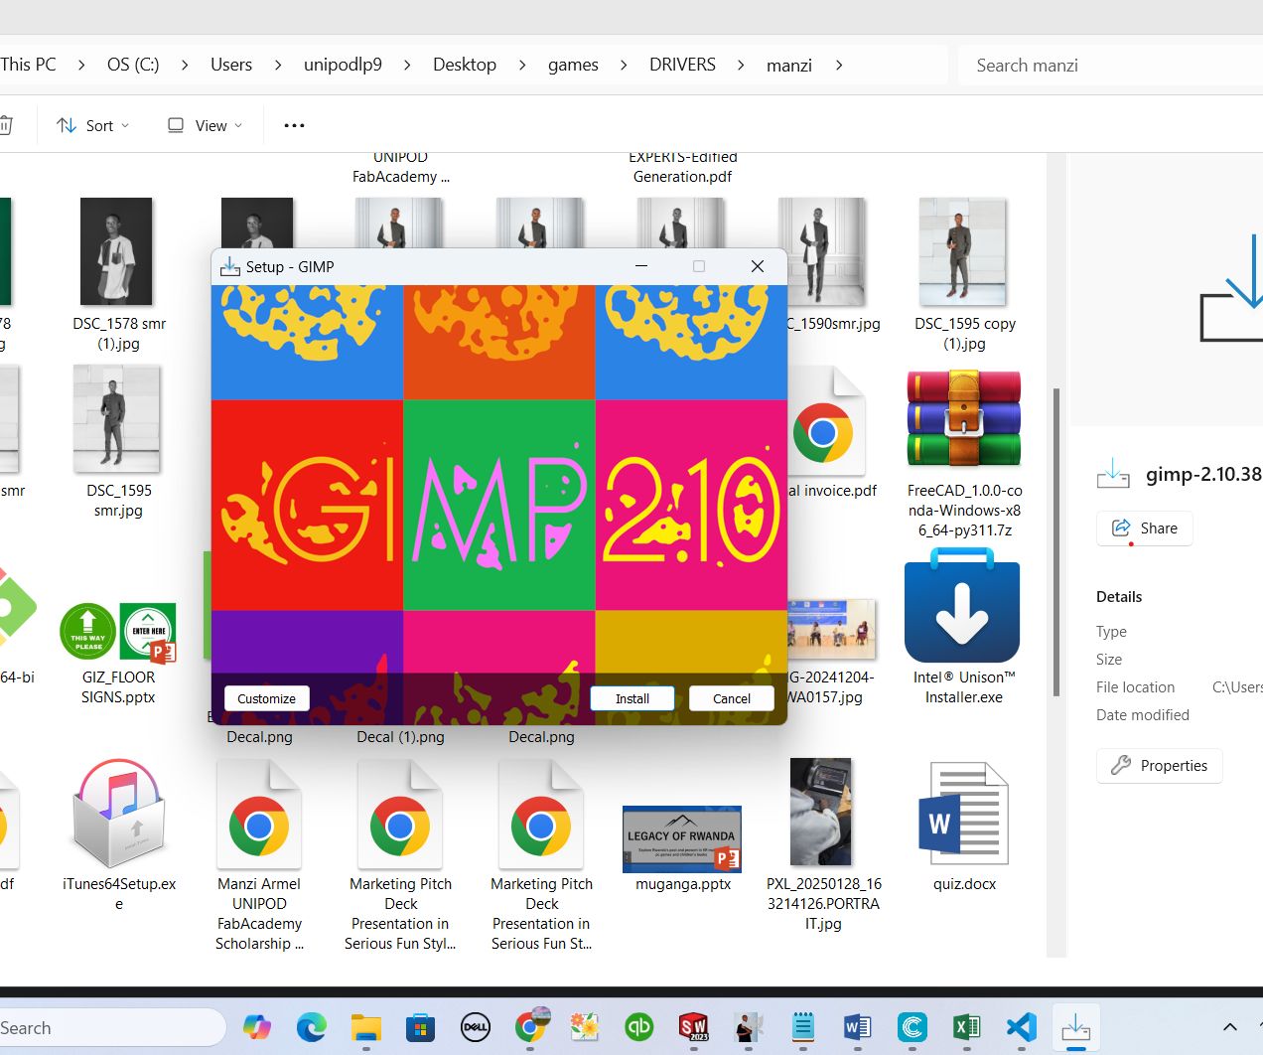The height and width of the screenshot is (1055, 1263).
Task: Go to unipodlp9 in the address bar
Action: tap(343, 65)
